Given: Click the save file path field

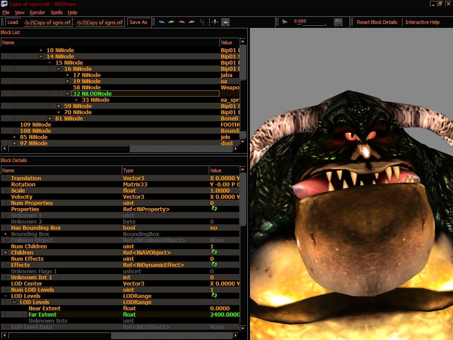Looking at the screenshot, I should 100,22.
